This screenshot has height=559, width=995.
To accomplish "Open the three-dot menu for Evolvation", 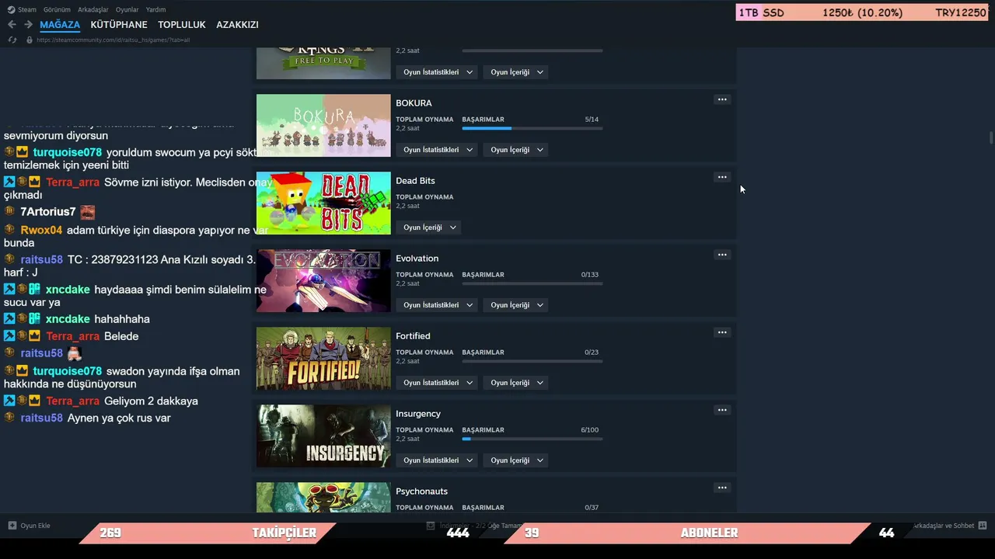I will click(x=722, y=255).
